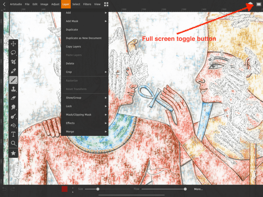Open the Zoom tool

13,143
